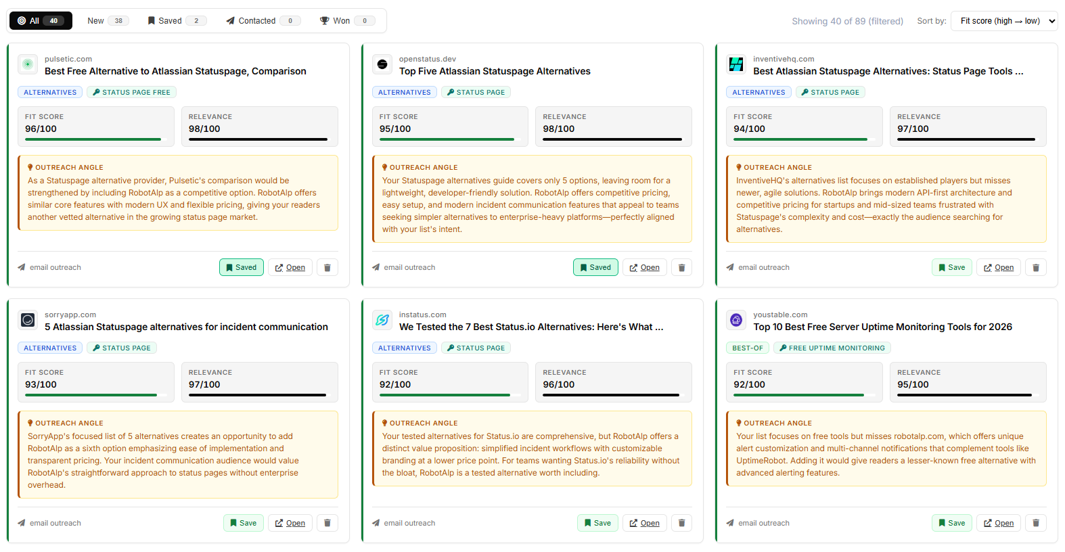The image size is (1065, 552).
Task: Open the instatus.com article link
Action: point(645,523)
